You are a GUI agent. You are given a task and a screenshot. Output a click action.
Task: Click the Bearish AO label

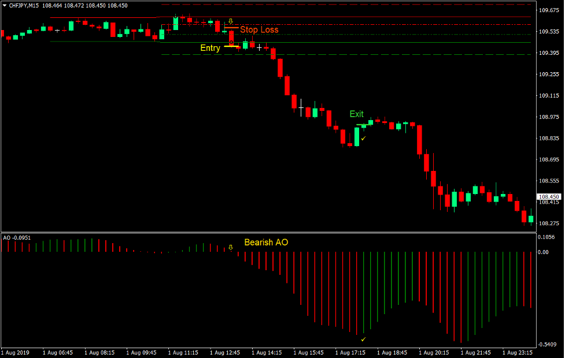(x=267, y=243)
